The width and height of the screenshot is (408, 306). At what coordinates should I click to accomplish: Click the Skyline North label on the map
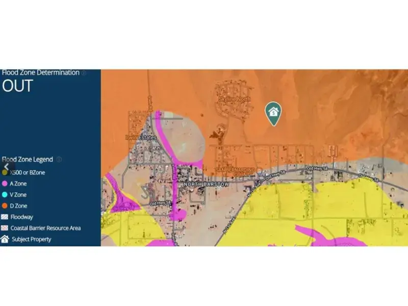(x=234, y=99)
